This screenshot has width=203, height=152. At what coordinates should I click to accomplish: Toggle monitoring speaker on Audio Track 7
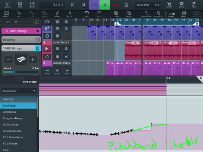66,56
